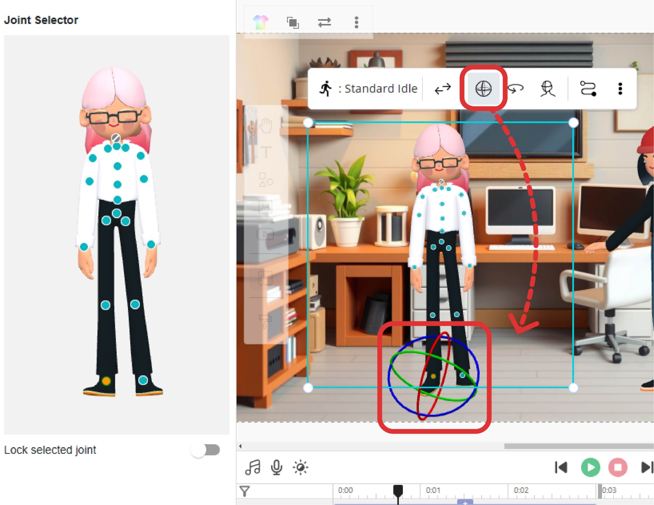The image size is (654, 505).
Task: Open the three-dot menu in the top toolbar
Action: (x=356, y=22)
